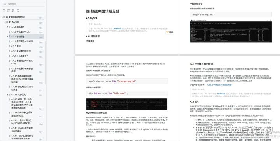Expand the 4.1.1 bookmark

tap(8, 27)
